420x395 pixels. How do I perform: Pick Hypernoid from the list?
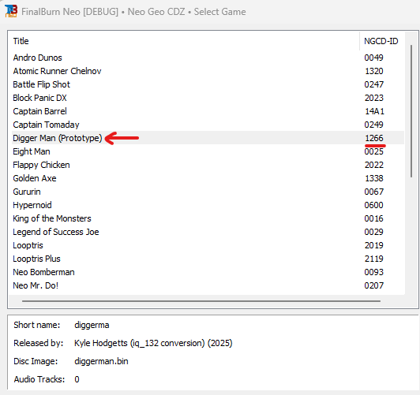(x=208, y=205)
